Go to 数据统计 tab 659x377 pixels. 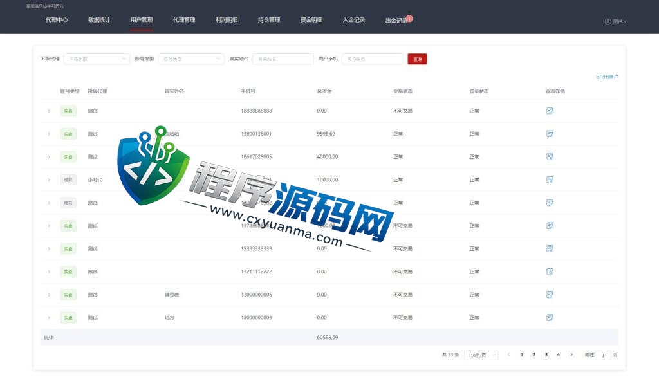(99, 20)
